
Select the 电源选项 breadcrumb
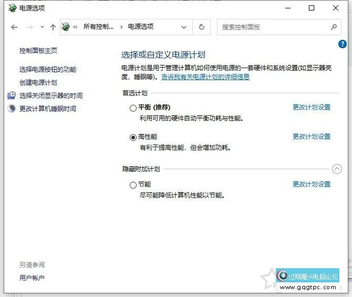click(141, 27)
